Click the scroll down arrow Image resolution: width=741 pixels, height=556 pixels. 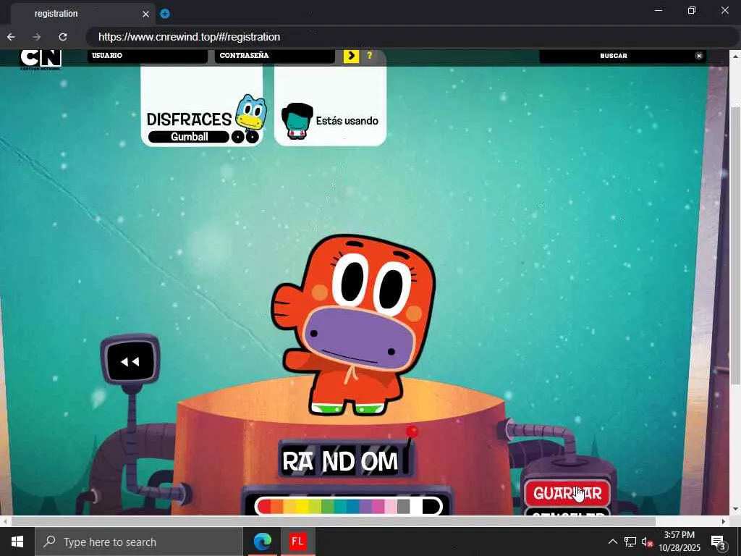735,509
